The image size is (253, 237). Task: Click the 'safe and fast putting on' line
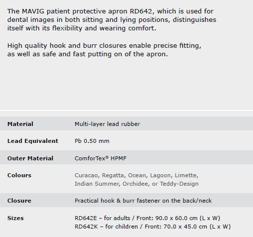[88, 54]
